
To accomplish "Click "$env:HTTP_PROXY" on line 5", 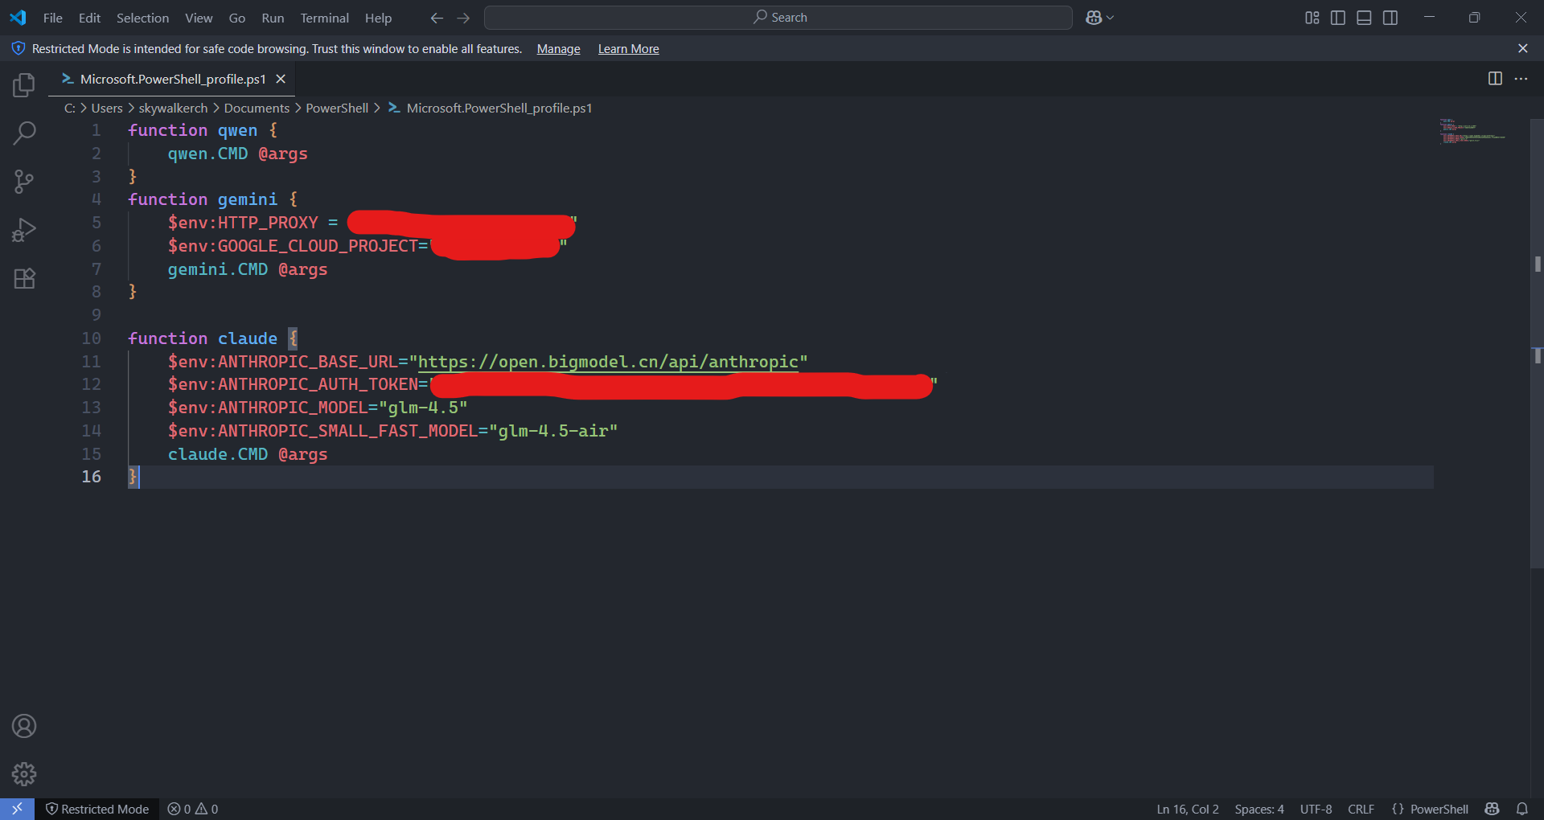I will [243, 223].
